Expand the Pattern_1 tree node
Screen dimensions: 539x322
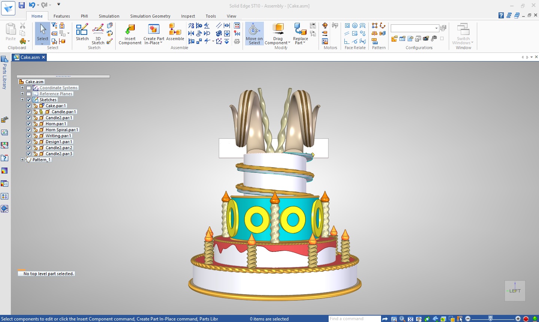pos(22,160)
